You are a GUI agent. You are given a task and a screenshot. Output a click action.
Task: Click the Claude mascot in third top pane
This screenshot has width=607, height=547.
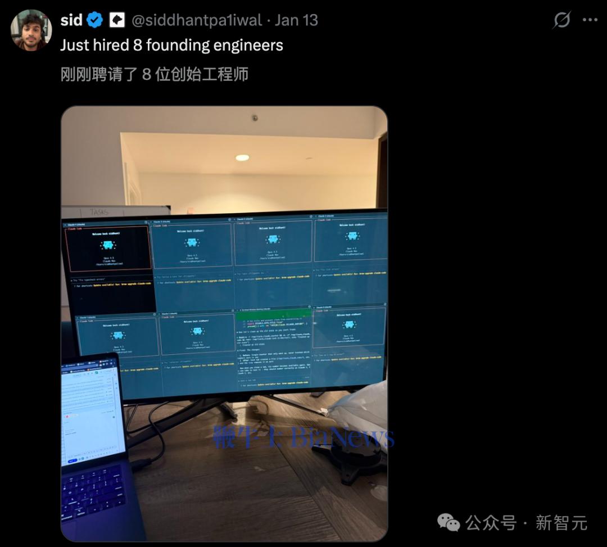273,239
